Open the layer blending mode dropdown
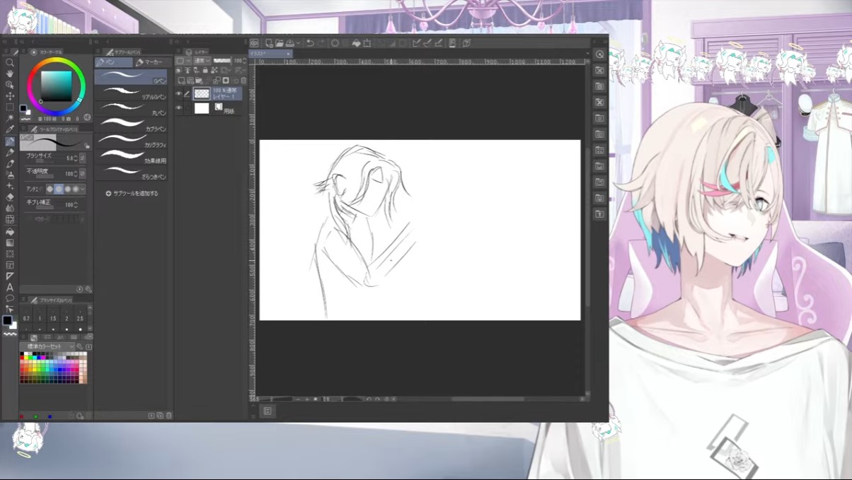 [x=201, y=62]
